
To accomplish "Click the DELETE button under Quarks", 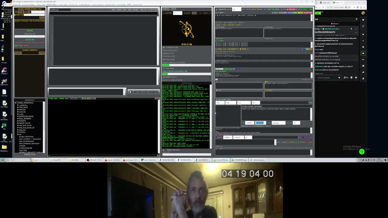I will pyautogui.click(x=42, y=53).
